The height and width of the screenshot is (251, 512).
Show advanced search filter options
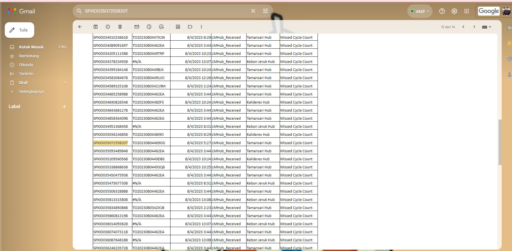tap(265, 11)
